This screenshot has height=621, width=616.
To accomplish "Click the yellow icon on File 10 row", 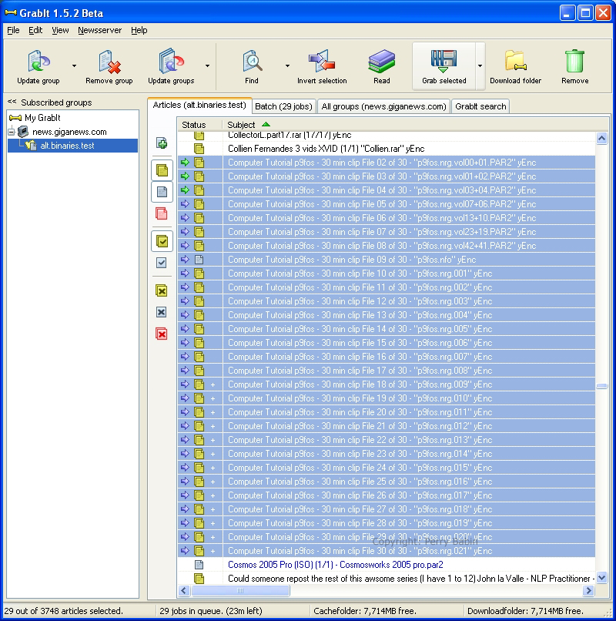I will coord(199,274).
